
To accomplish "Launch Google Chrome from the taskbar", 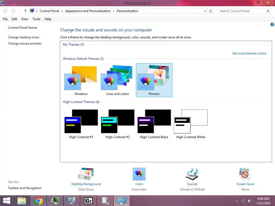I will (38, 201).
